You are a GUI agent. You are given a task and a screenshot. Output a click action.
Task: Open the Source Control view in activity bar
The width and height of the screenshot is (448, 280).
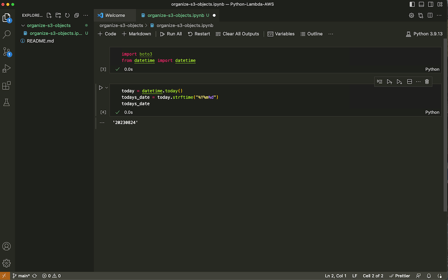coord(7,52)
